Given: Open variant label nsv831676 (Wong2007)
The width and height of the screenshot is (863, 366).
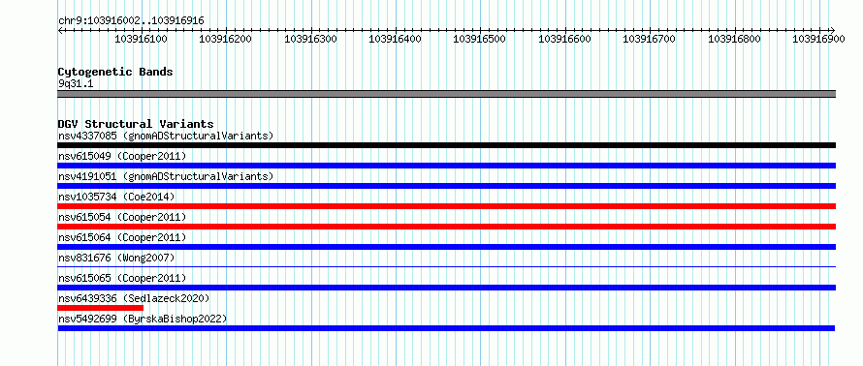Looking at the screenshot, I should [x=116, y=258].
